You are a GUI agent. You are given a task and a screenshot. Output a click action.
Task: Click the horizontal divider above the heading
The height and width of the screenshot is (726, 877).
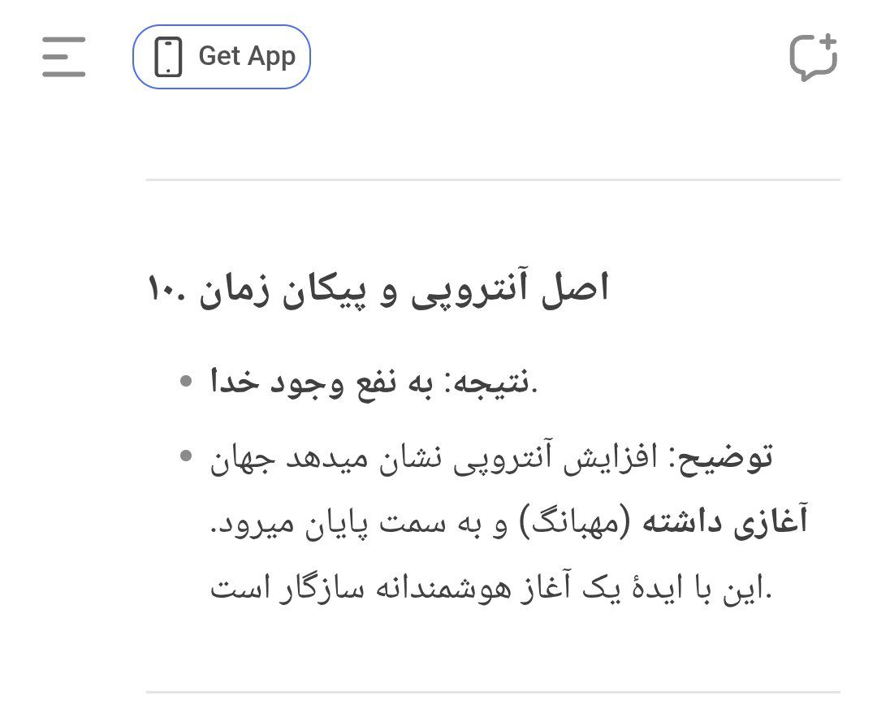tap(493, 180)
